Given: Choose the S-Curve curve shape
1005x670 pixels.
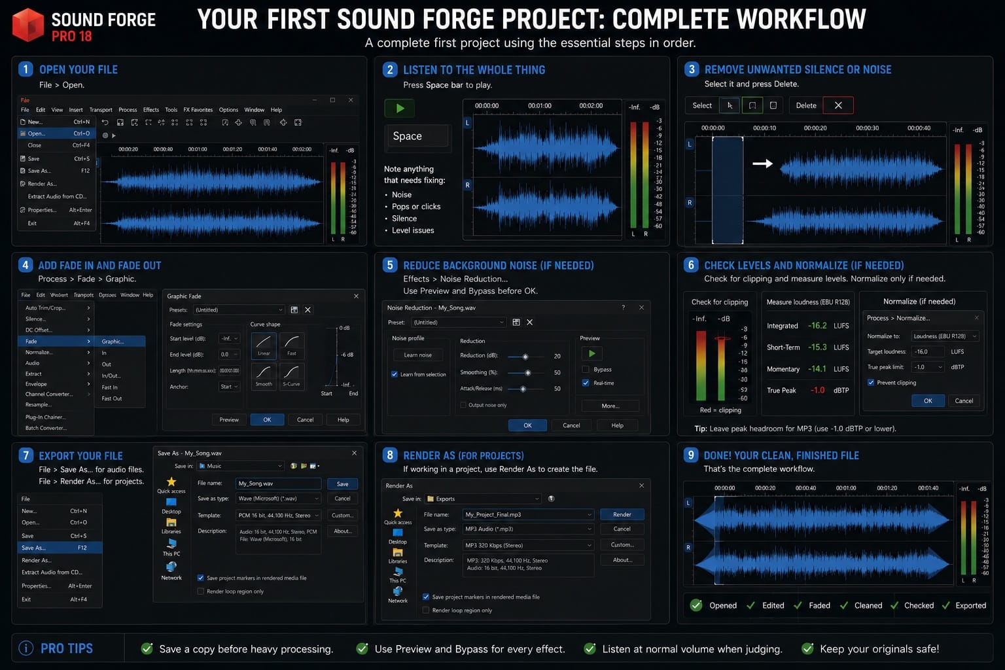Looking at the screenshot, I should click(292, 376).
